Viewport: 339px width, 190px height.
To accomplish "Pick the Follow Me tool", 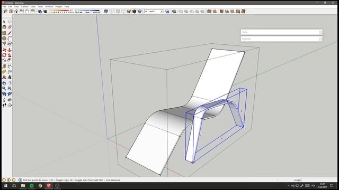I will [10, 55].
